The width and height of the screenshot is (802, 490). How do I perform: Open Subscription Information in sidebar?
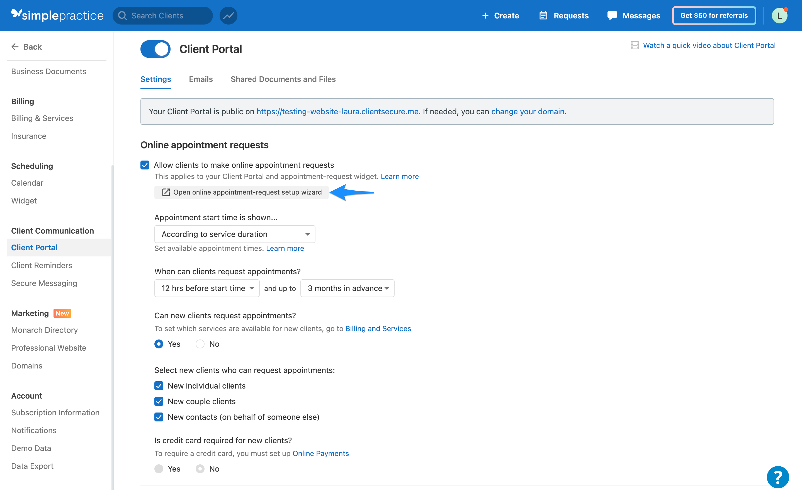pos(55,413)
